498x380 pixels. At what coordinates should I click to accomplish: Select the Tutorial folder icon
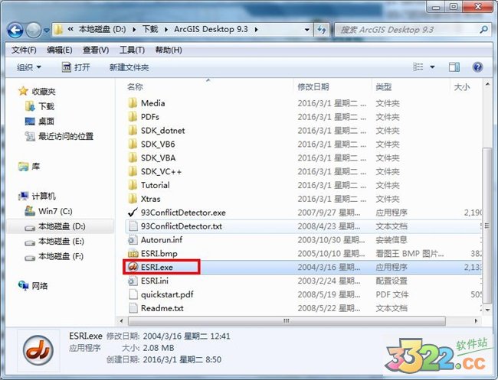pos(133,185)
